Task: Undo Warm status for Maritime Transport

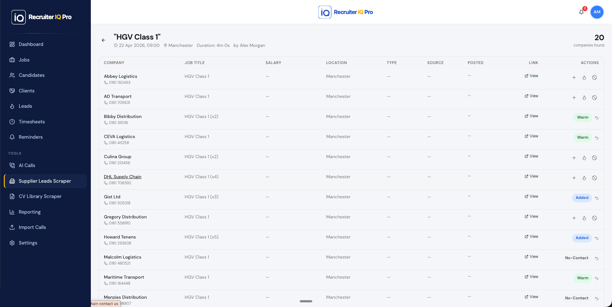Action: (597, 278)
